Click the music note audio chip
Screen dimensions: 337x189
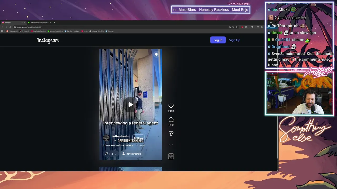pyautogui.click(x=111, y=154)
